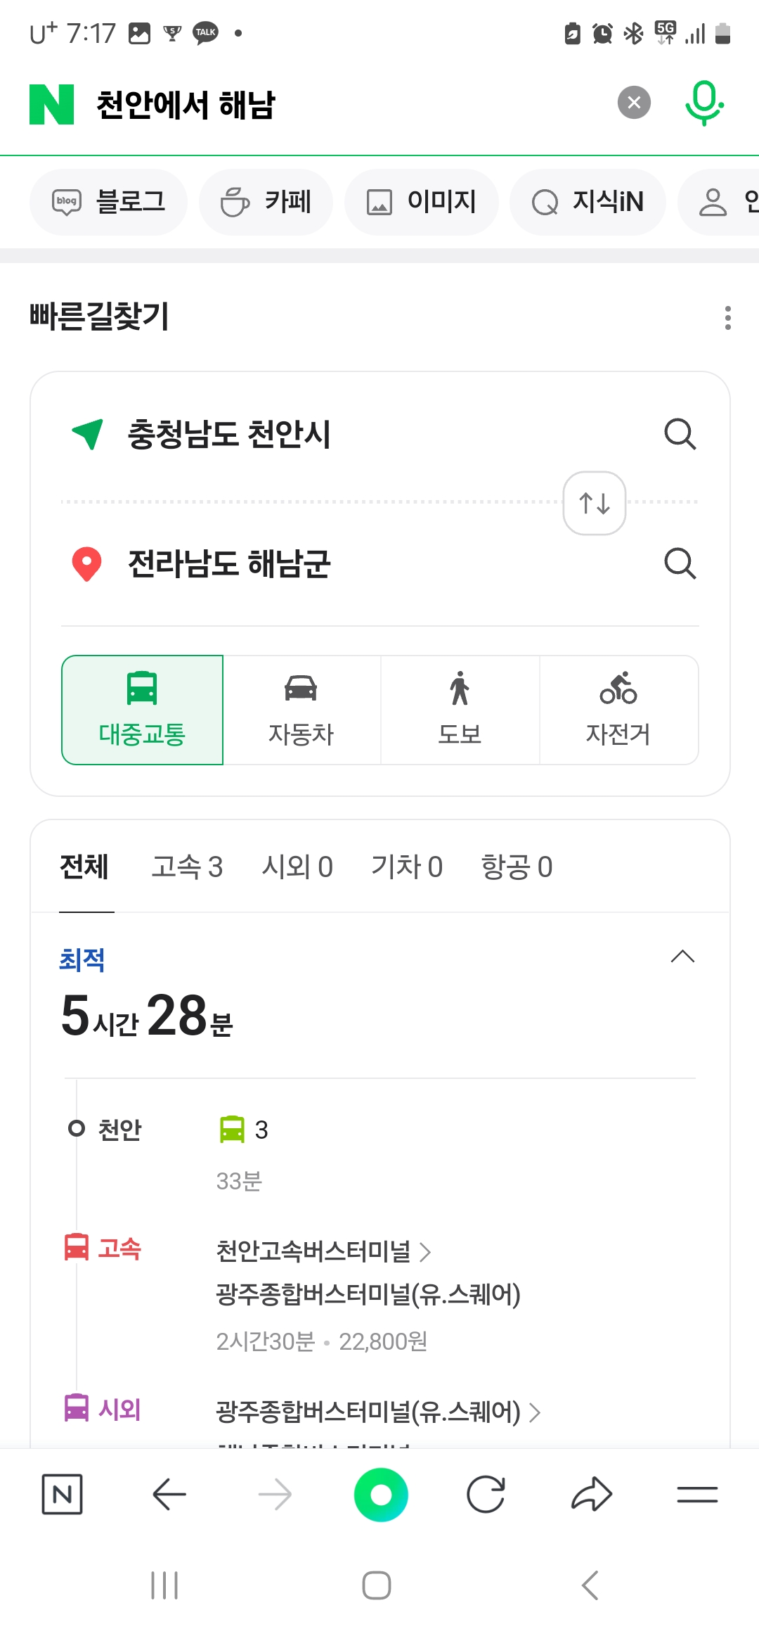Switch to 고속 3 tab
The image size is (759, 1629).
pos(187,867)
